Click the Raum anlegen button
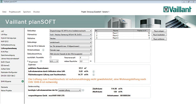 (159, 31)
